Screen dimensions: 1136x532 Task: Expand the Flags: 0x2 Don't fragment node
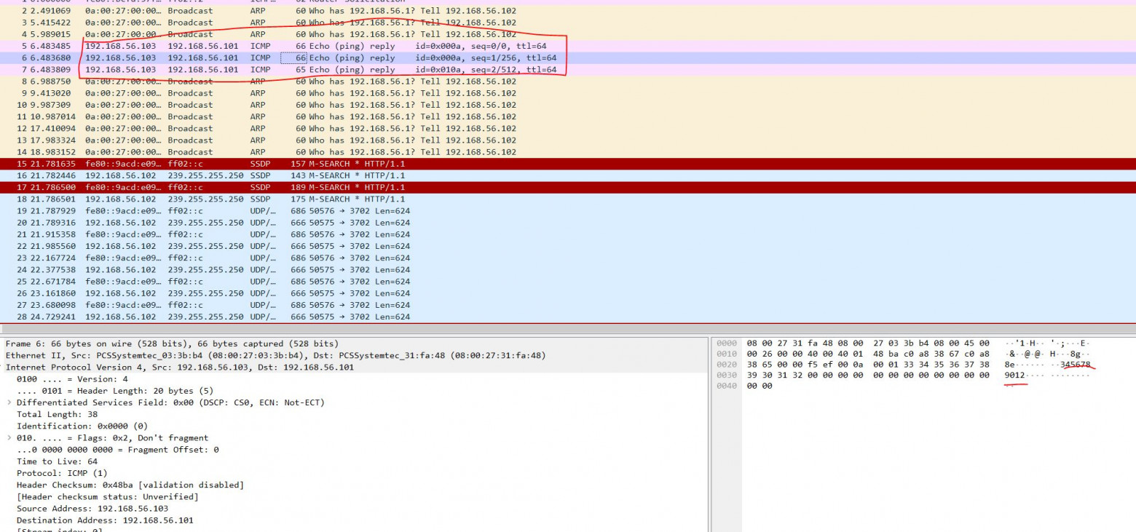[x=9, y=438]
